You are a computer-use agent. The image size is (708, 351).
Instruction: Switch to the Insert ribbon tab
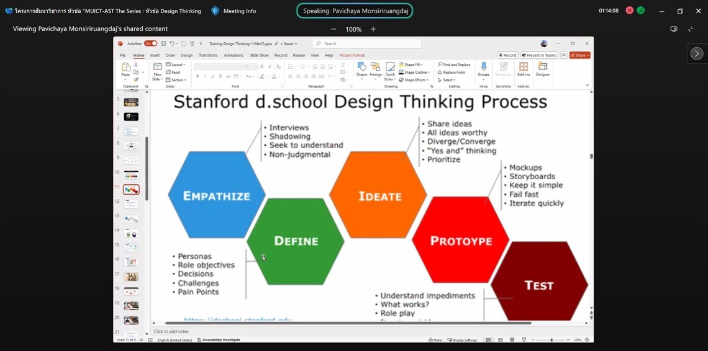click(155, 55)
